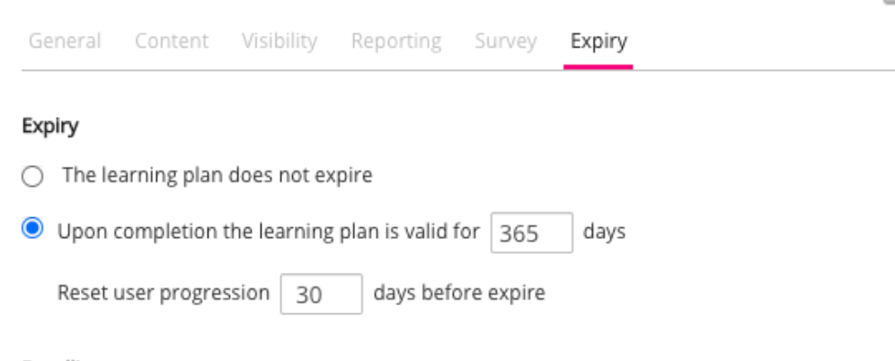Screen dimensions: 895x361
Task: Click the bold Expiry section heading
Action: click(49, 128)
